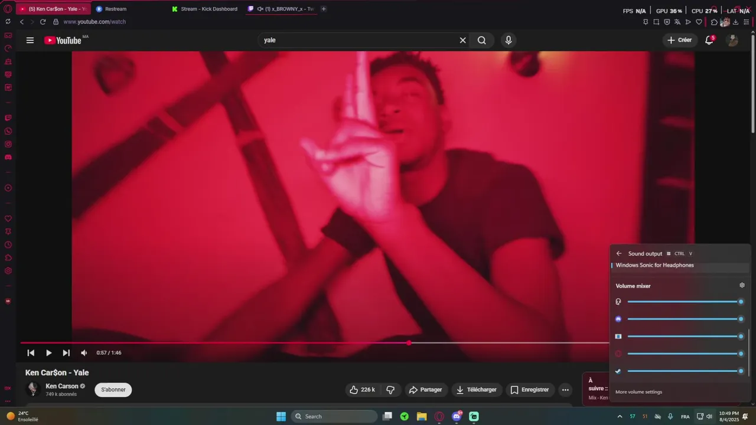Share the video via Partager
756x425 pixels.
pos(426,390)
